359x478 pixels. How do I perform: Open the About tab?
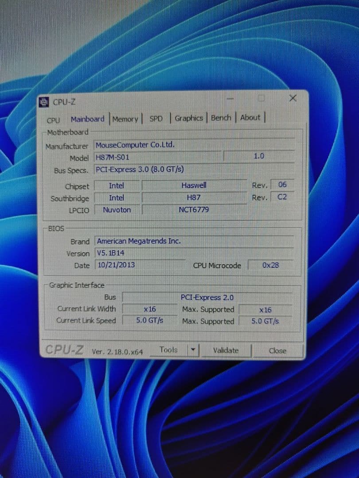(x=250, y=117)
